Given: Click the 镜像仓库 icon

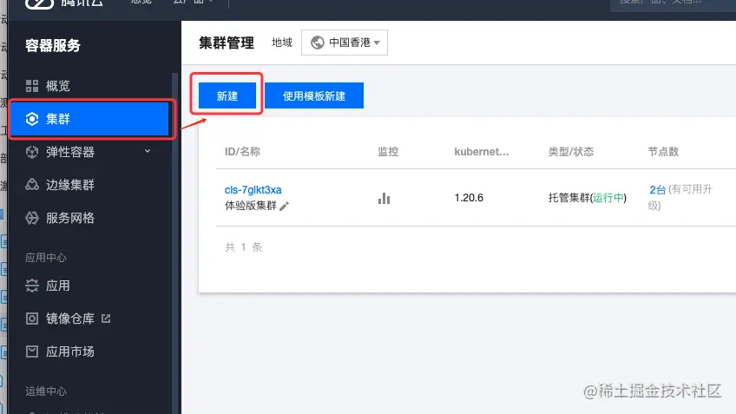Looking at the screenshot, I should [32, 319].
